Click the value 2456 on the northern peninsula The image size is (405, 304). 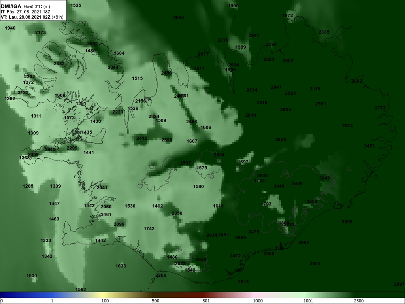pyautogui.click(x=166, y=73)
